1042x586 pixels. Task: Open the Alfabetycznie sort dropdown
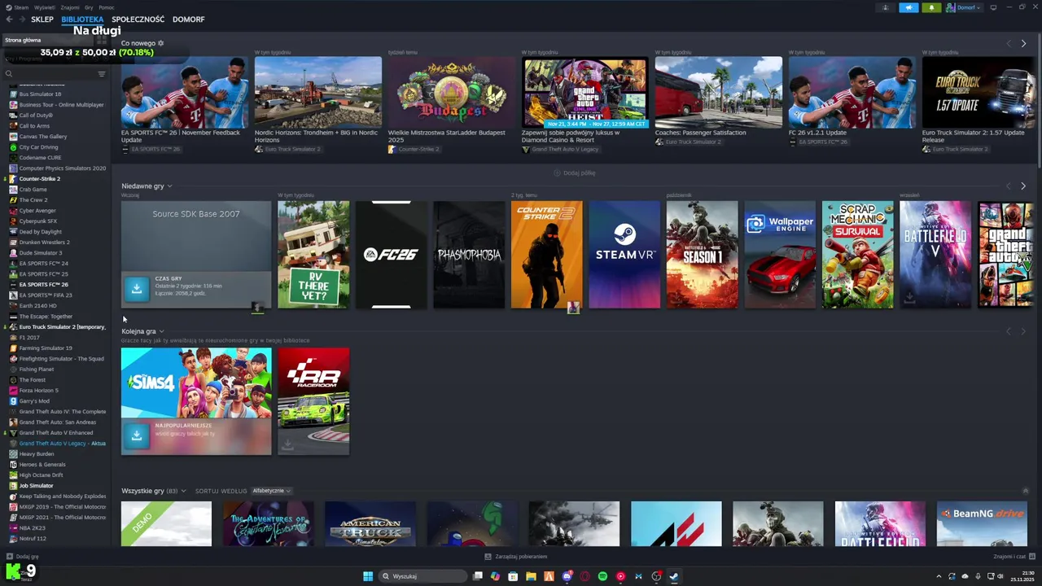point(271,491)
